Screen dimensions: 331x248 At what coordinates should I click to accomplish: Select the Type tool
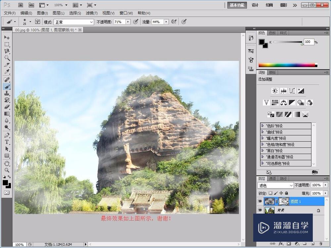7,142
